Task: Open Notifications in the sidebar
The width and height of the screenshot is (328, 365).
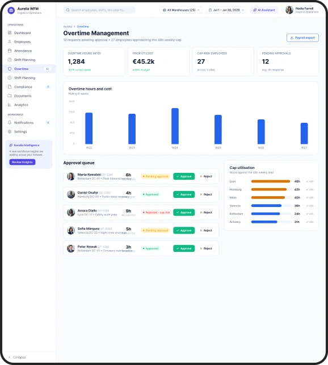Action: (29, 122)
